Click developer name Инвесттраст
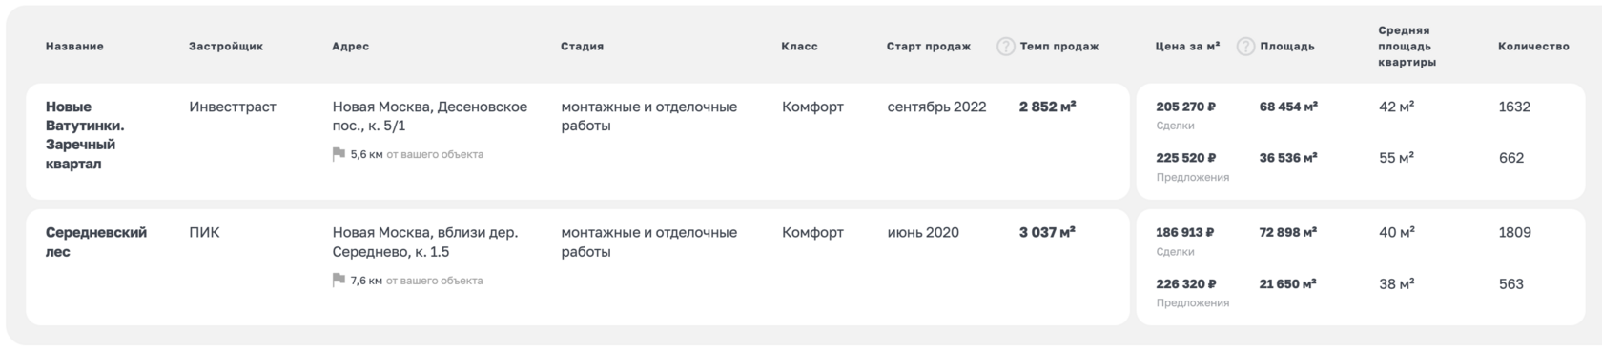Screen dimensions: 1602x350 [x=233, y=107]
